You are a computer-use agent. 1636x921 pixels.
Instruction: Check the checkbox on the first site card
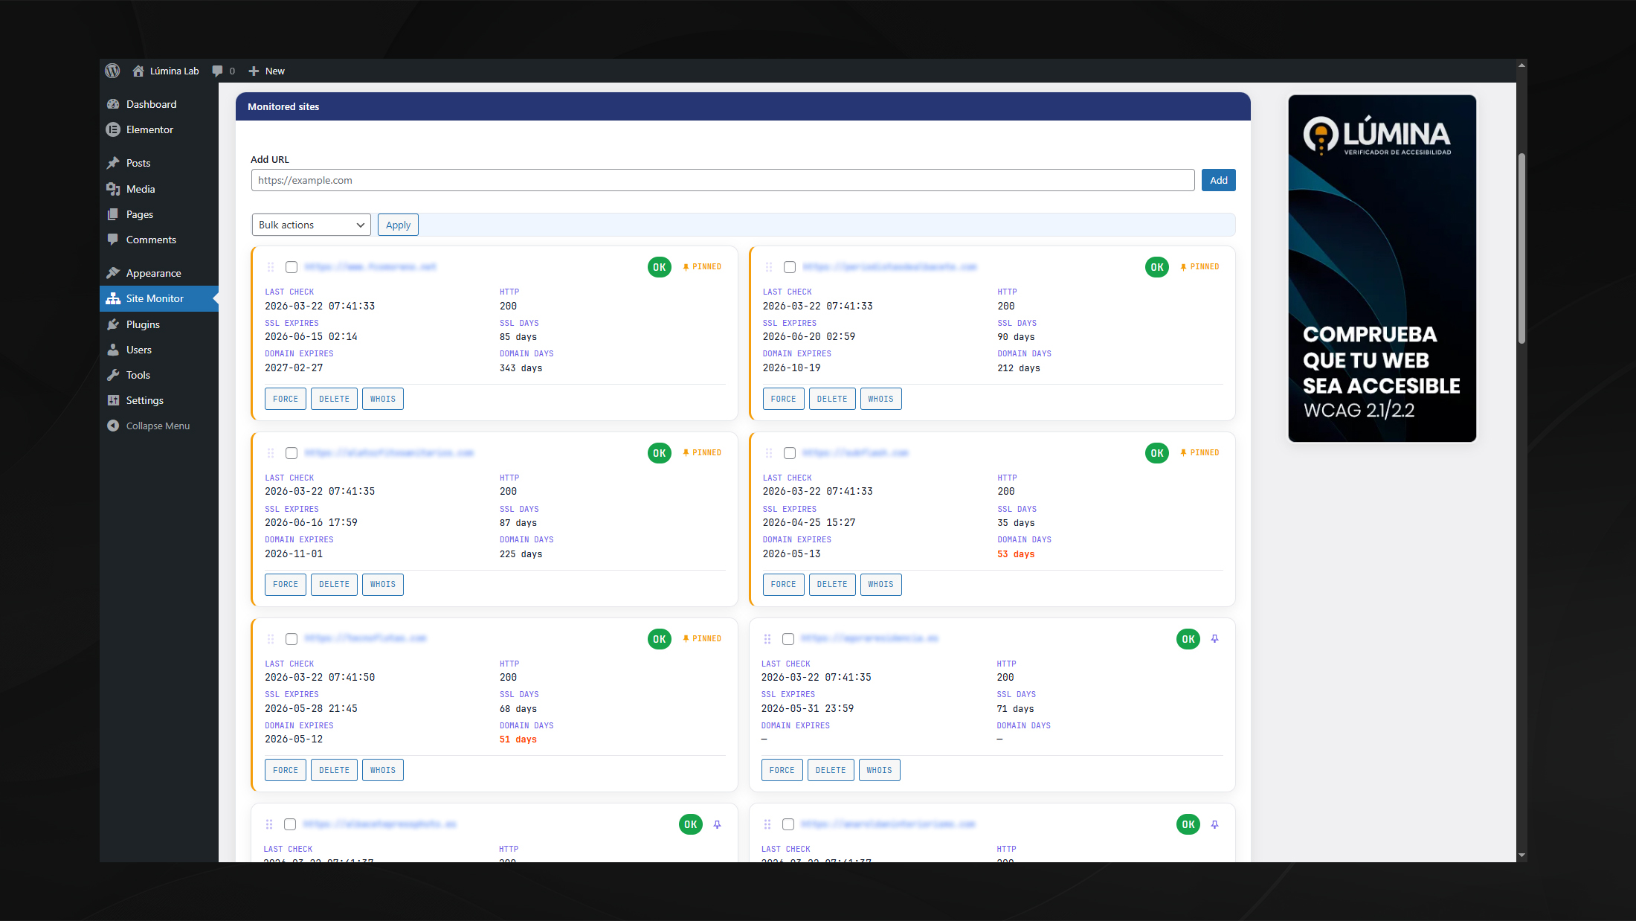coord(292,267)
